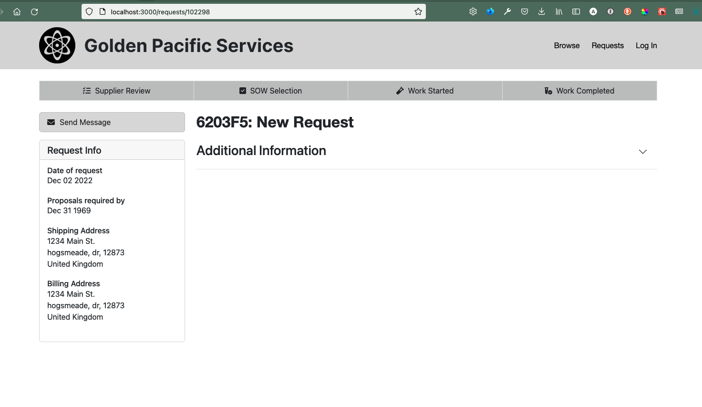The width and height of the screenshot is (702, 407).
Task: Open the browser settings gear menu
Action: pos(473,11)
